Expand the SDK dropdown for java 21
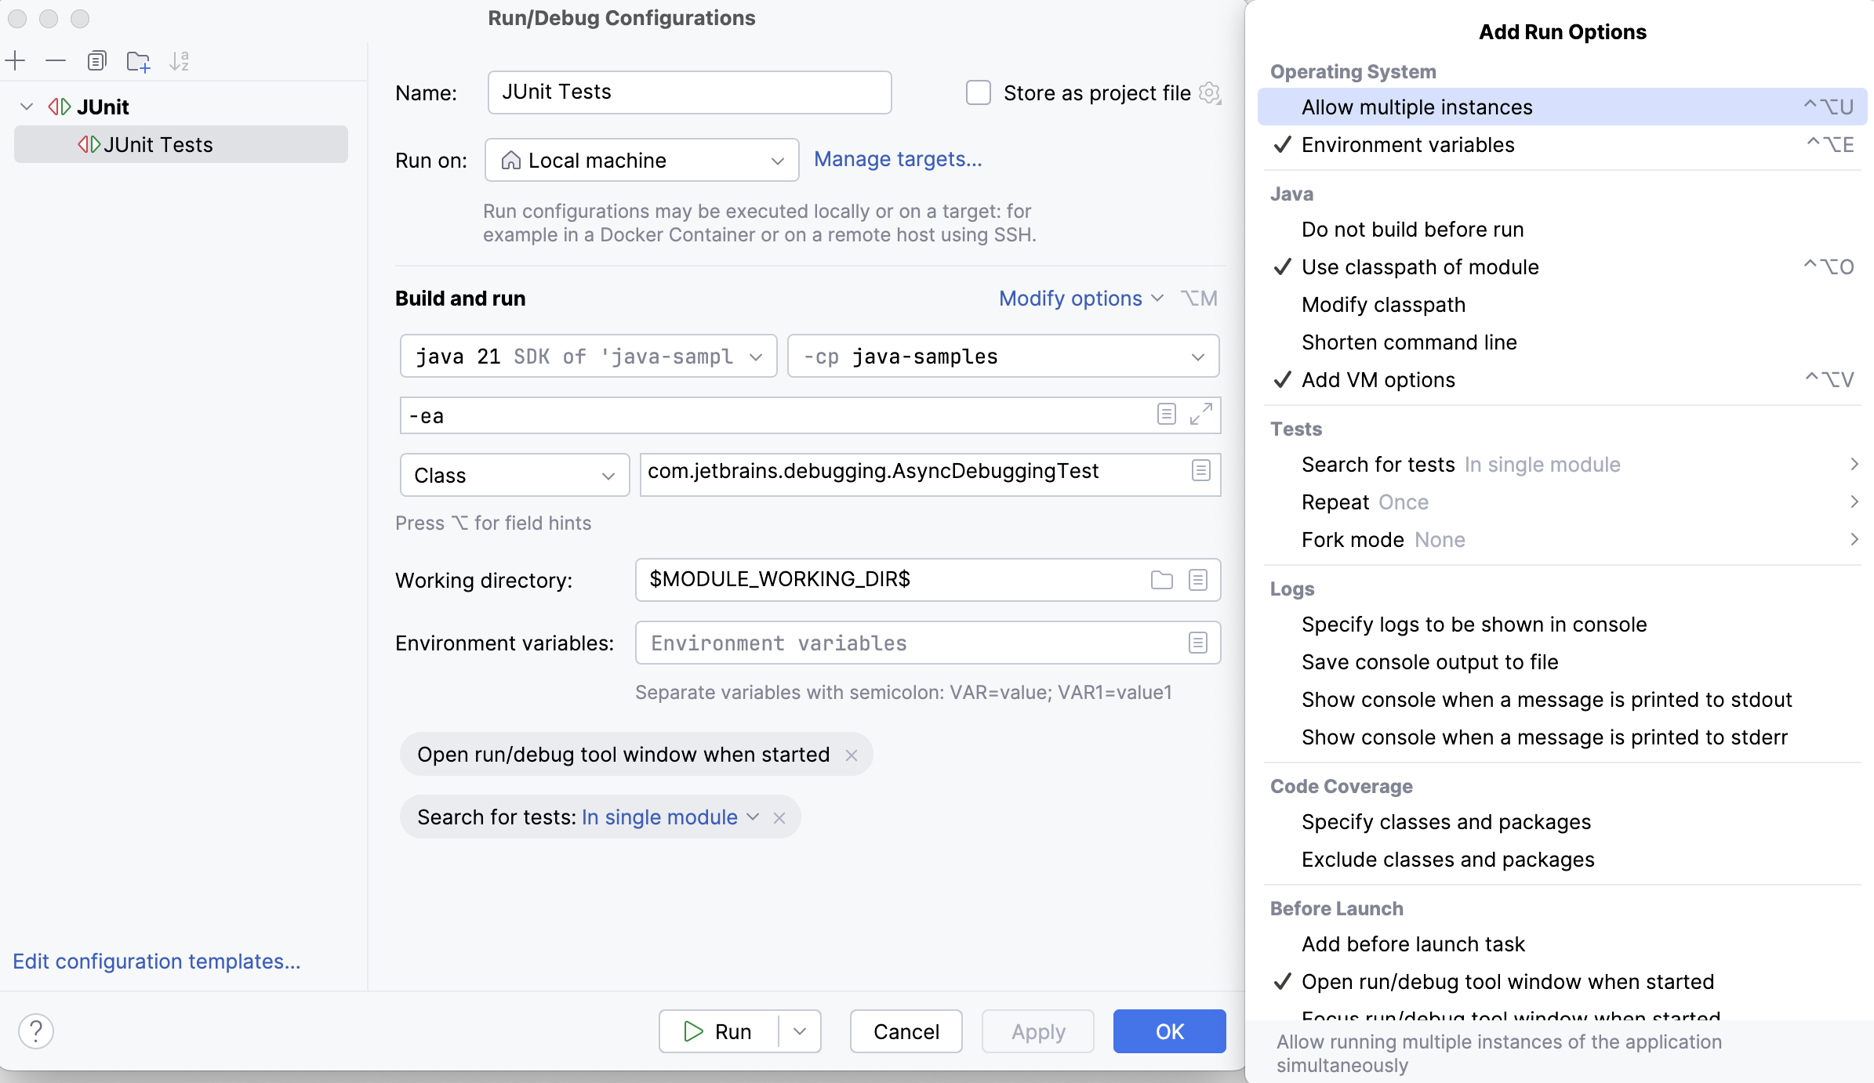The width and height of the screenshot is (1874, 1083). pyautogui.click(x=756, y=356)
